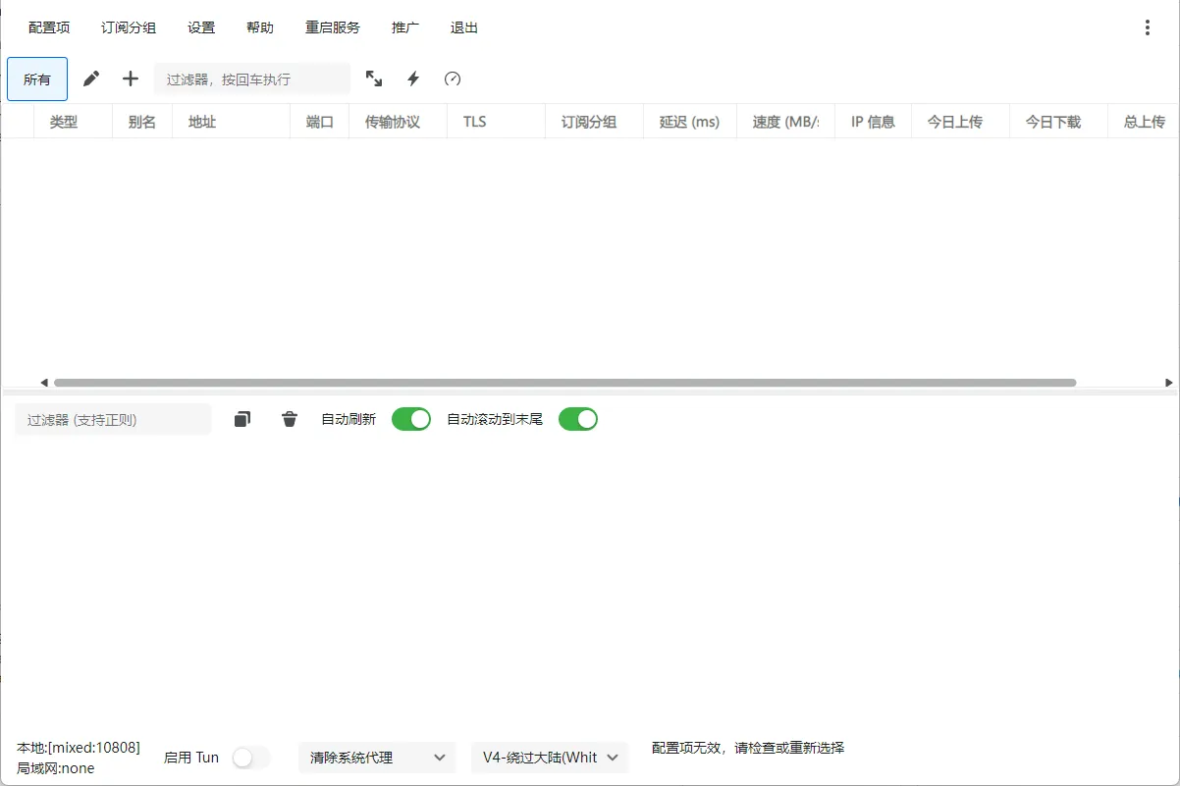
Task: Open the 设置 menu
Action: tap(201, 27)
